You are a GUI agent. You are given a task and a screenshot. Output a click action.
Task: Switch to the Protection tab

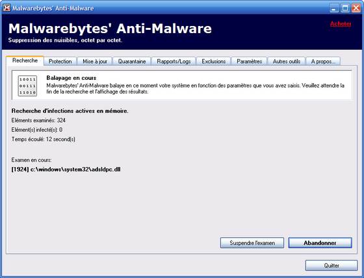pos(60,62)
